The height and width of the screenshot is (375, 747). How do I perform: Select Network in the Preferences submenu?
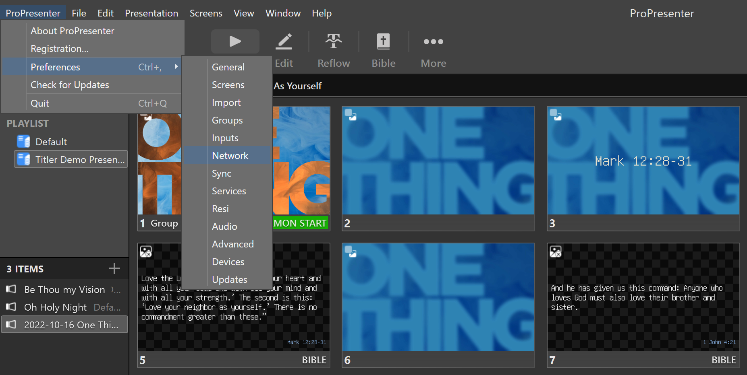[230, 156]
